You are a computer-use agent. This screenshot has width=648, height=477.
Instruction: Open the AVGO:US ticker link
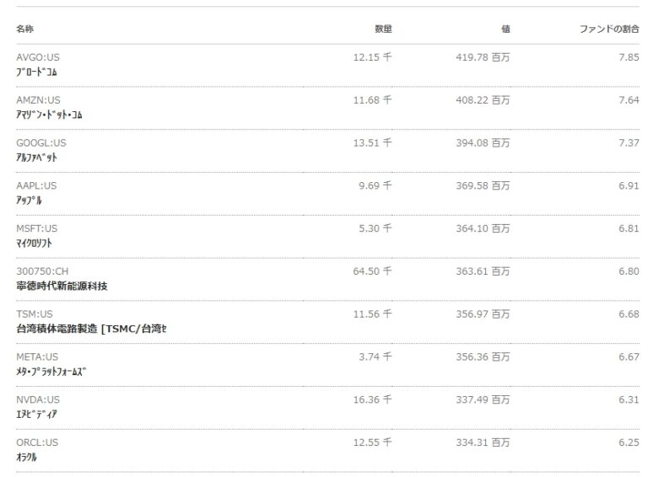click(38, 57)
